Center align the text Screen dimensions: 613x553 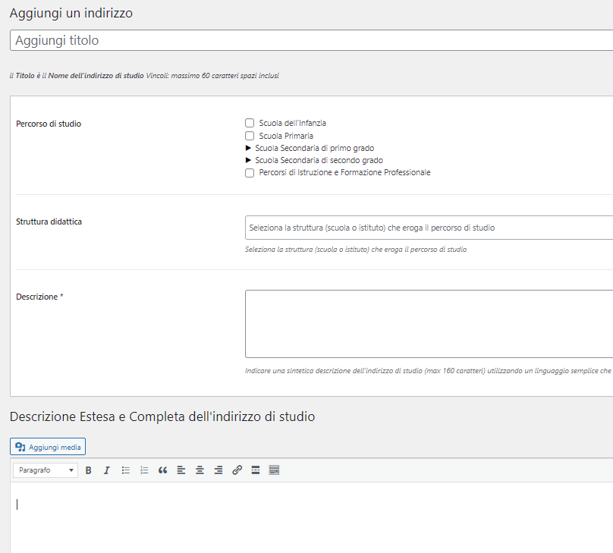click(200, 470)
